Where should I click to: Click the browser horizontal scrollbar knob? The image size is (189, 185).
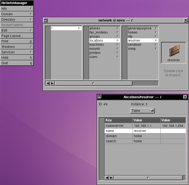tap(93, 84)
